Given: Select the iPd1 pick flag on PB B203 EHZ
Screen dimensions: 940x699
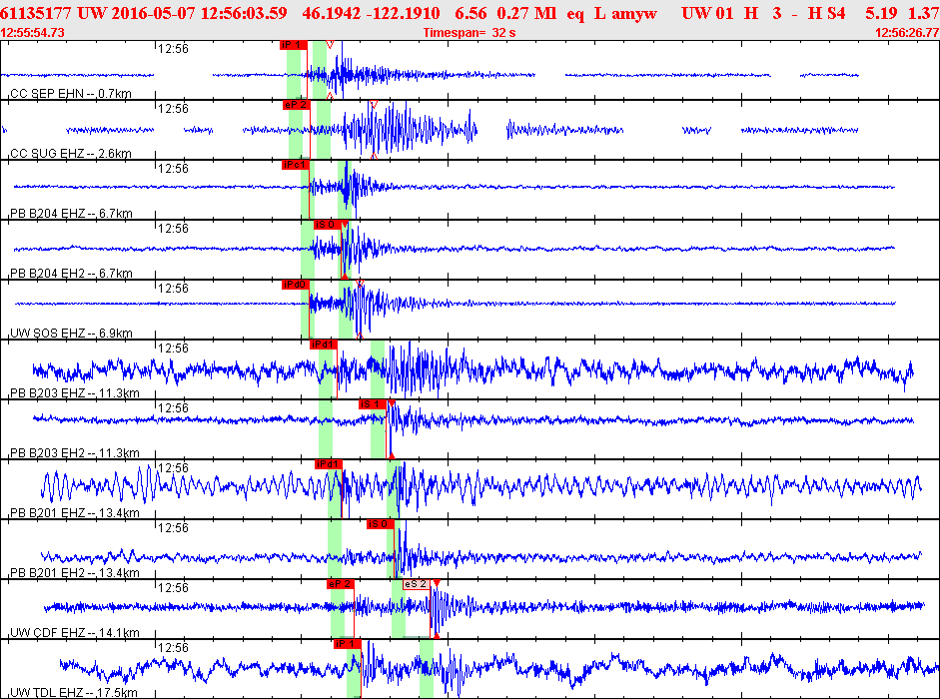Looking at the screenshot, I should point(323,345).
